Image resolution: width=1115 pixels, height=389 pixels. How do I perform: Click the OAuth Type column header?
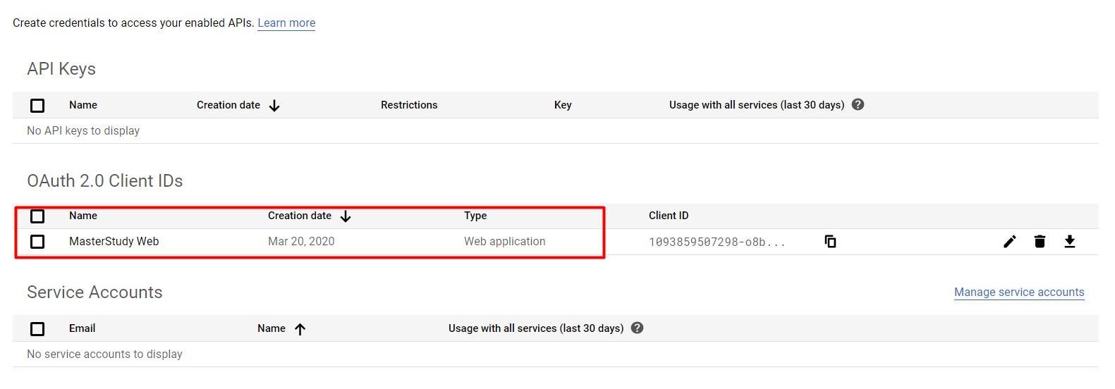tap(475, 216)
